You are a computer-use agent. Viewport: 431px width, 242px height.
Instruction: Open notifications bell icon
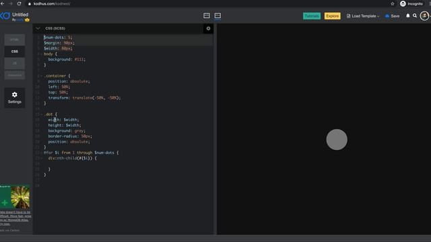click(408, 16)
